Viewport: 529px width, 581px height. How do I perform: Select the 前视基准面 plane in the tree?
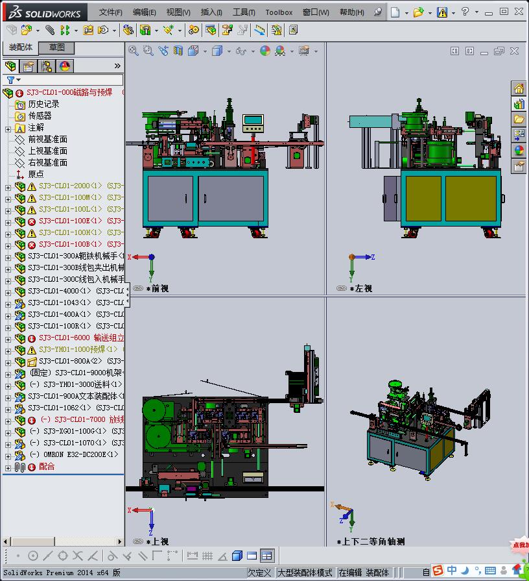tap(48, 140)
